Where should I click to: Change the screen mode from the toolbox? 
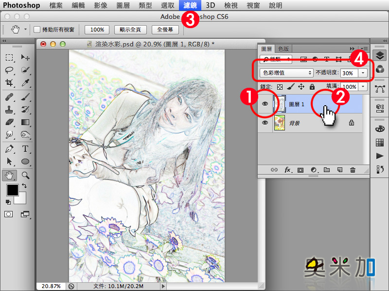[x=25, y=214]
